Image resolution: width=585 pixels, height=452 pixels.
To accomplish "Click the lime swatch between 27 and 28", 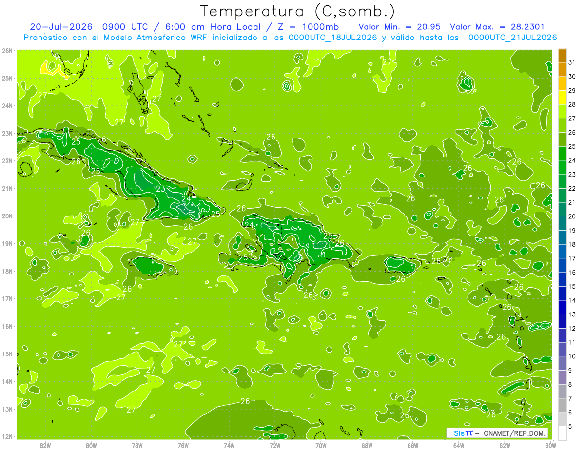I will (x=562, y=111).
